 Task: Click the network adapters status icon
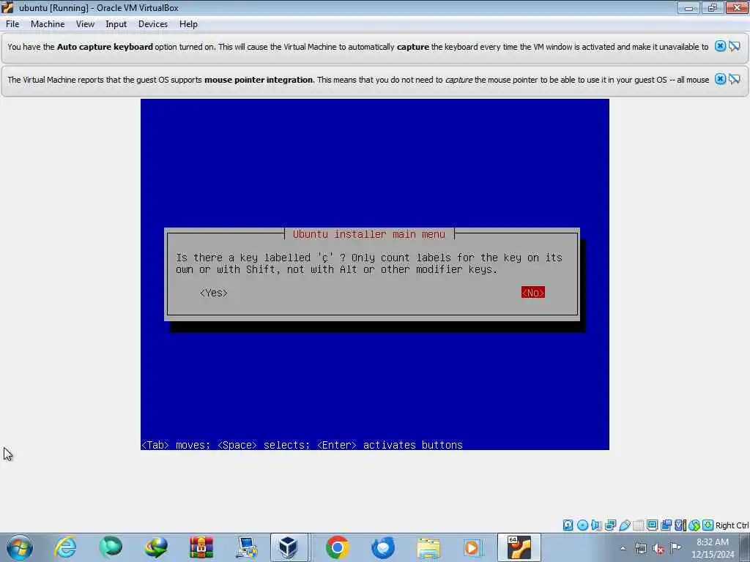[x=610, y=525]
